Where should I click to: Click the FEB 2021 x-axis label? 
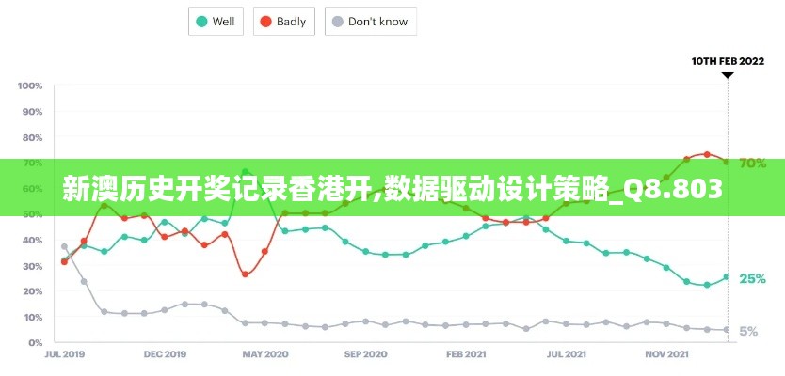(466, 355)
